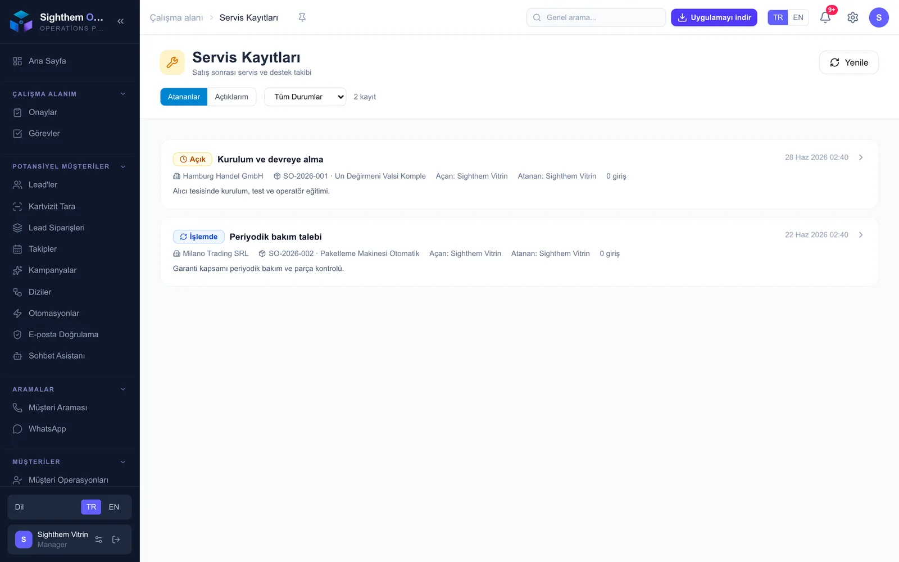899x562 pixels.
Task: Click the logout icon beside Sighthem Vitrin
Action: pyautogui.click(x=116, y=540)
